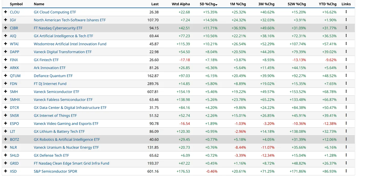Expand the CIBR row plus icon
The height and width of the screenshot is (183, 367).
point(6,28)
